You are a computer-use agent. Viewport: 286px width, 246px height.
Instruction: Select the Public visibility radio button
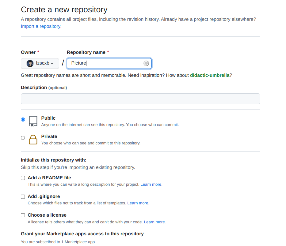(23, 120)
